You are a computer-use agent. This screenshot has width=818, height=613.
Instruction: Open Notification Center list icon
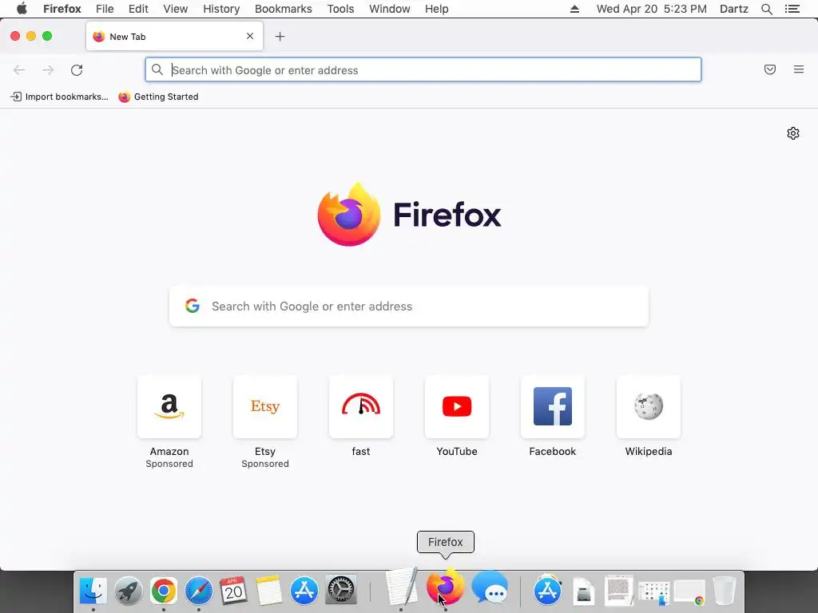(x=792, y=9)
